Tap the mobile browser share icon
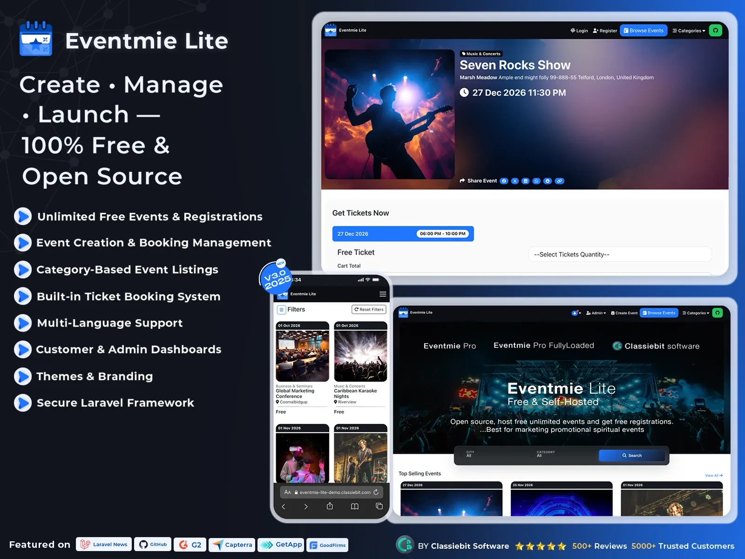The width and height of the screenshot is (745, 559). pos(330,506)
